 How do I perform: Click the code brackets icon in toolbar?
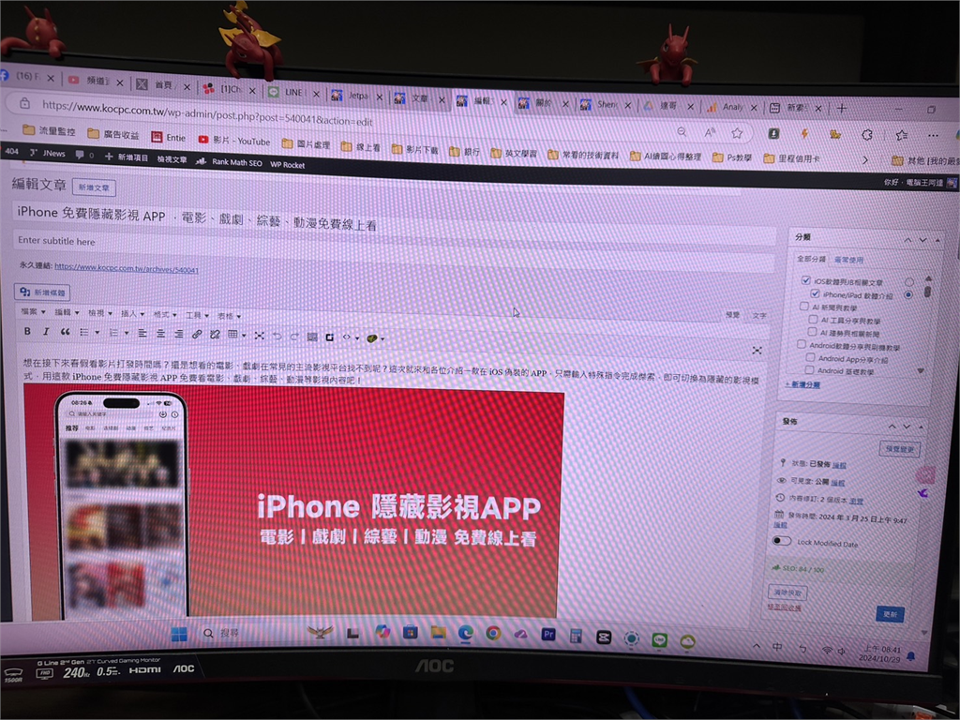[x=347, y=337]
